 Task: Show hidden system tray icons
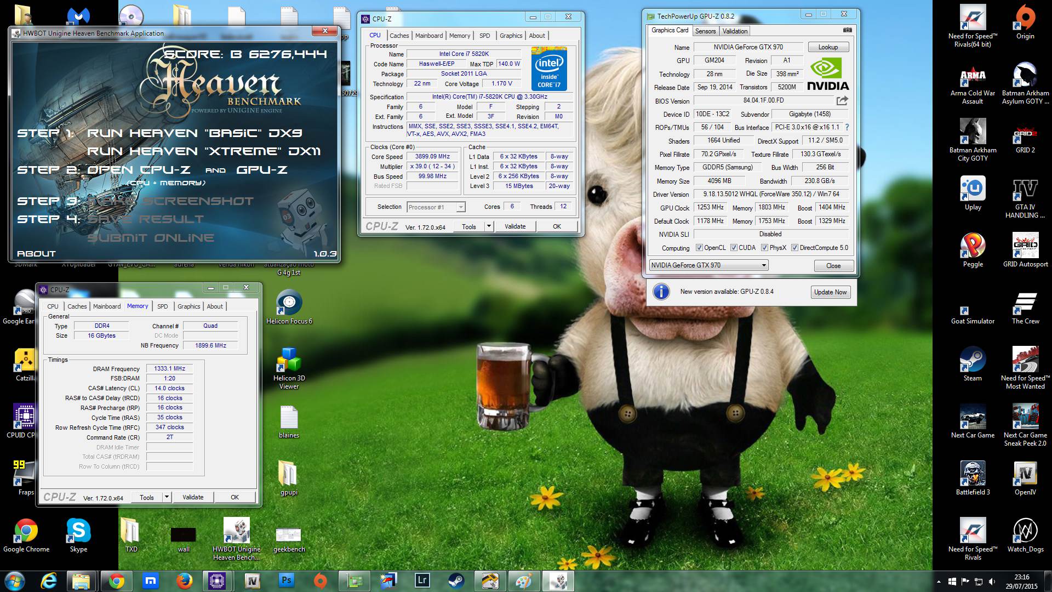click(x=939, y=582)
